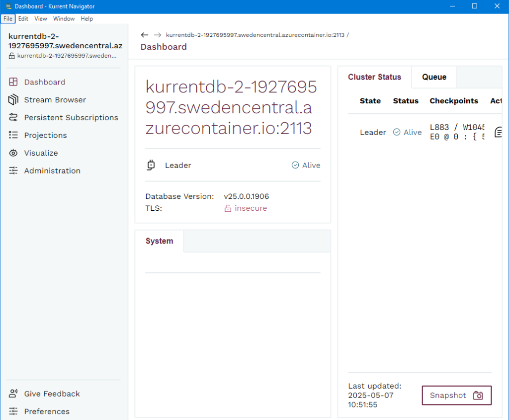Click the Projections list icon

[x=13, y=135]
